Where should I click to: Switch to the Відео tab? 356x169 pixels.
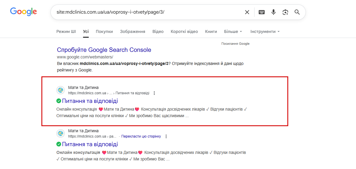pos(158,31)
